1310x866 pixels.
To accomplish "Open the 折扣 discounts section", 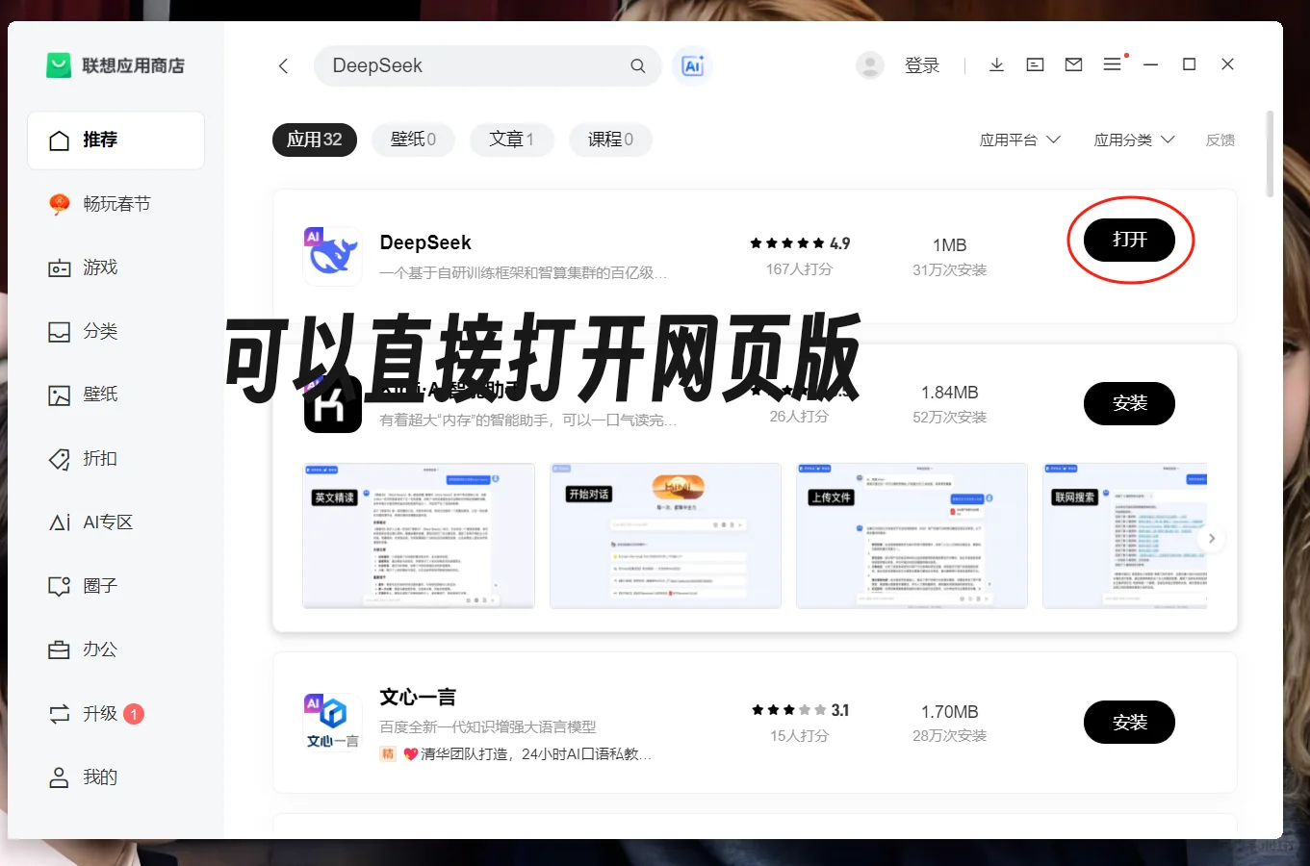I will (99, 458).
